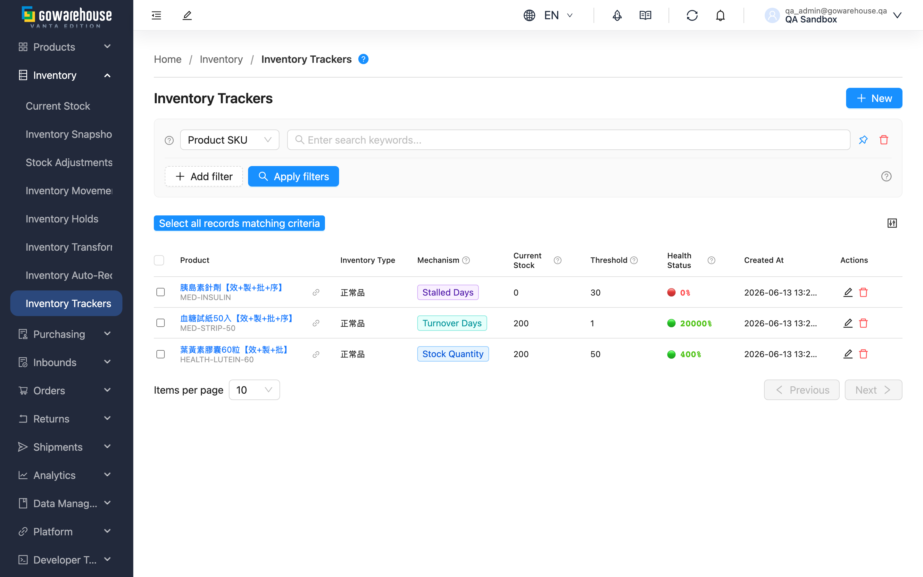Screen dimensions: 923x577
Task: Delete the Product SKU filter row
Action: point(884,140)
